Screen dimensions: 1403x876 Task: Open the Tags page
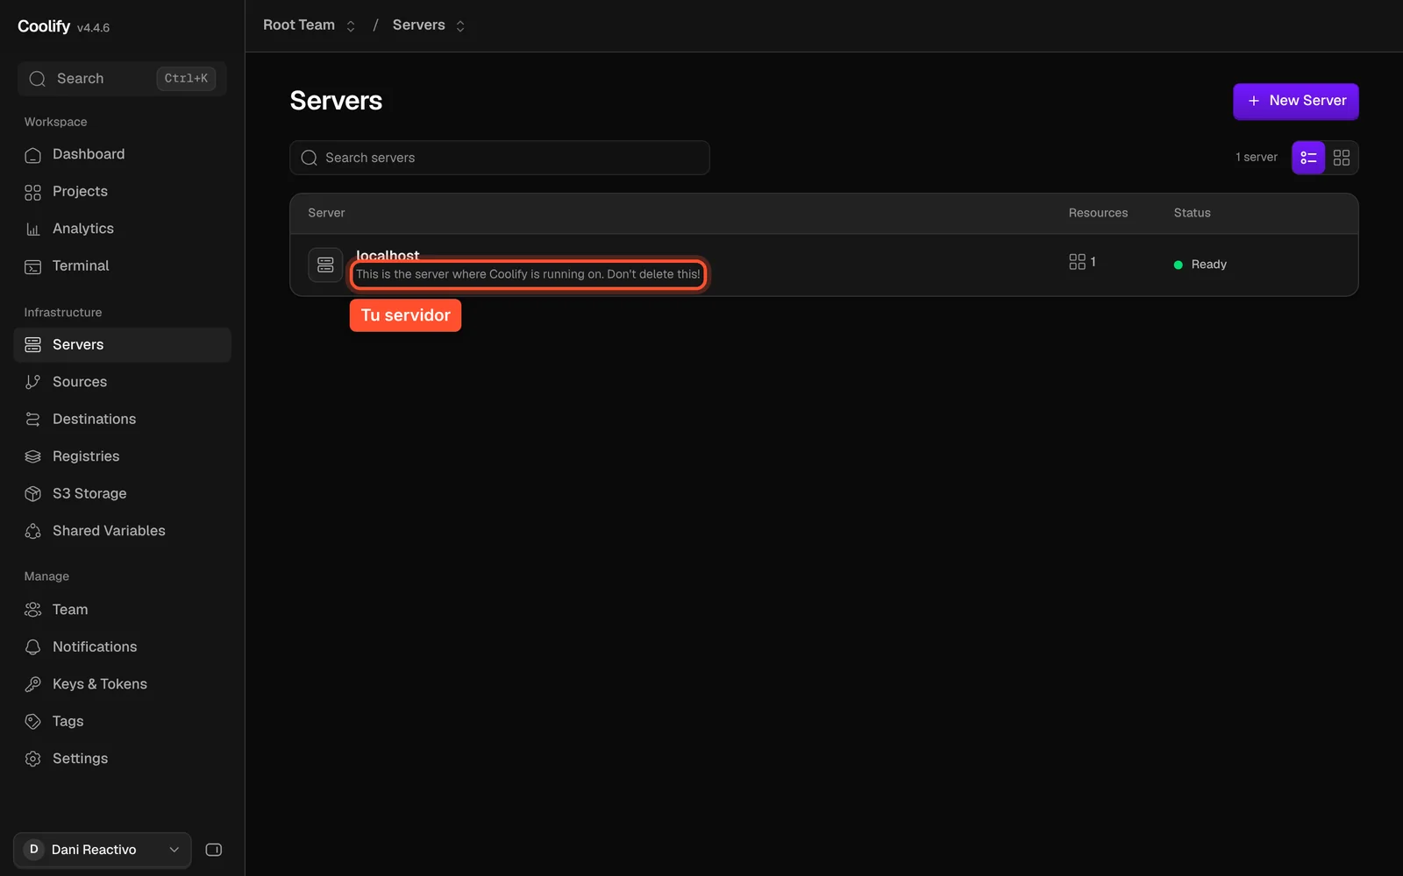122,722
